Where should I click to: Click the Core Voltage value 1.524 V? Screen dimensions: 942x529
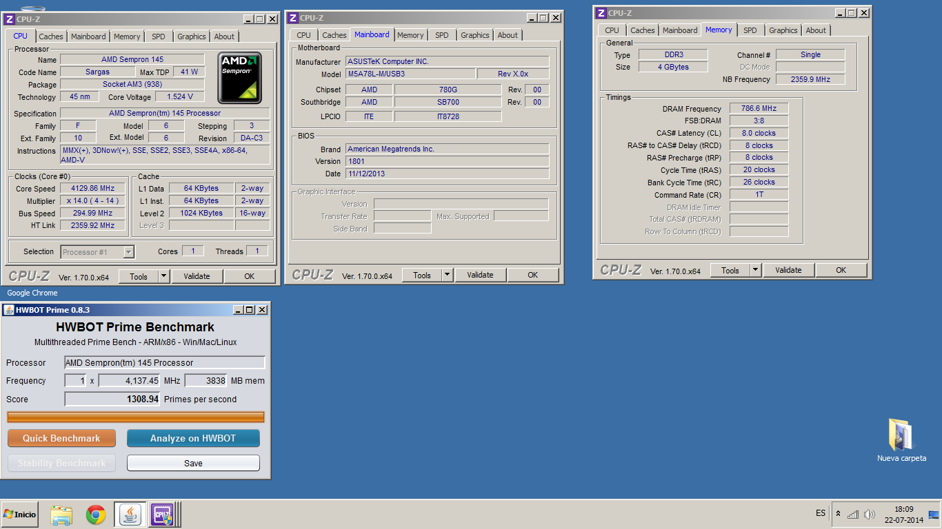[180, 96]
